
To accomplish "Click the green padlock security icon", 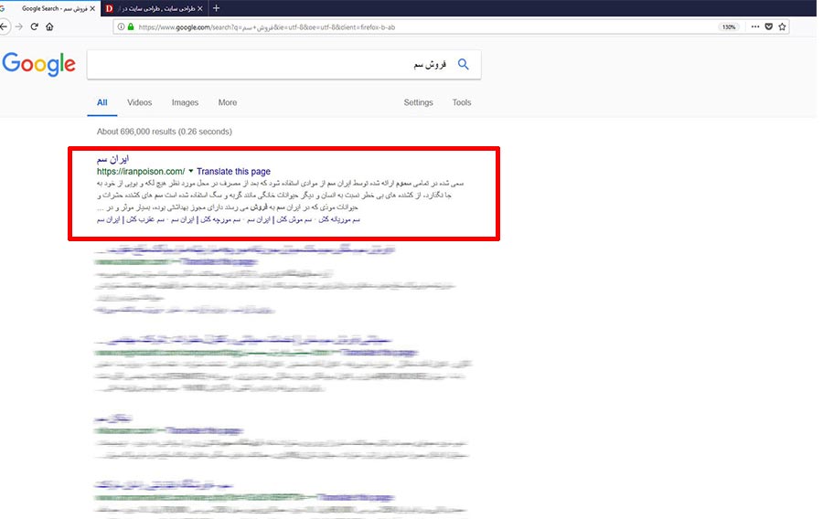I will [x=131, y=26].
